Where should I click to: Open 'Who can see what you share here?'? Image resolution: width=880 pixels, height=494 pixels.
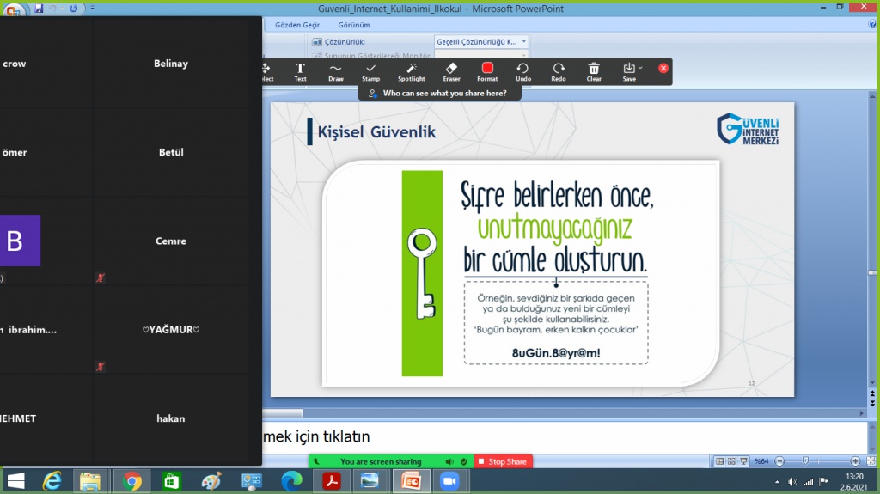(438, 93)
